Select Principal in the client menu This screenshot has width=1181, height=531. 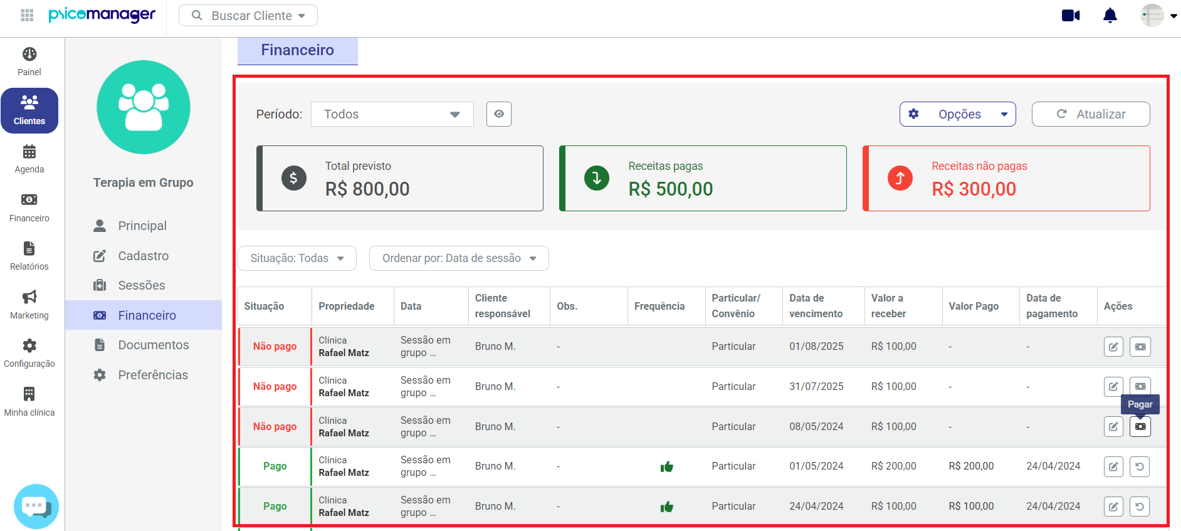143,226
